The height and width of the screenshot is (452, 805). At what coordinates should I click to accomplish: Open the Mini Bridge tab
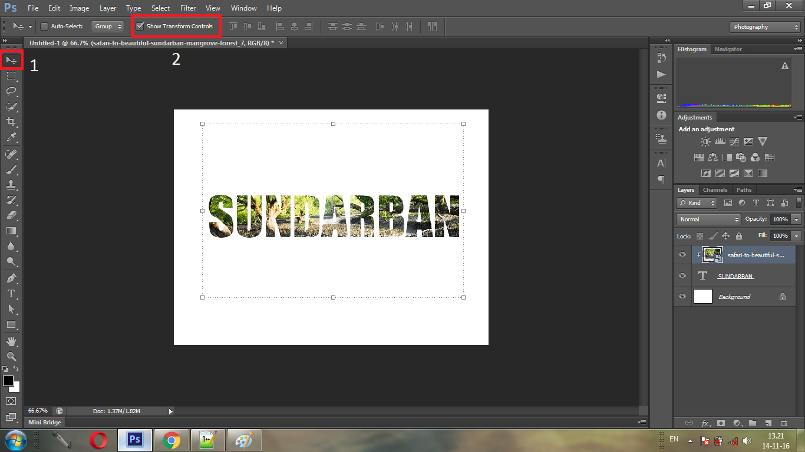[45, 423]
